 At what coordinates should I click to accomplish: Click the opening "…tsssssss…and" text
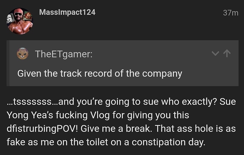coord(40,102)
